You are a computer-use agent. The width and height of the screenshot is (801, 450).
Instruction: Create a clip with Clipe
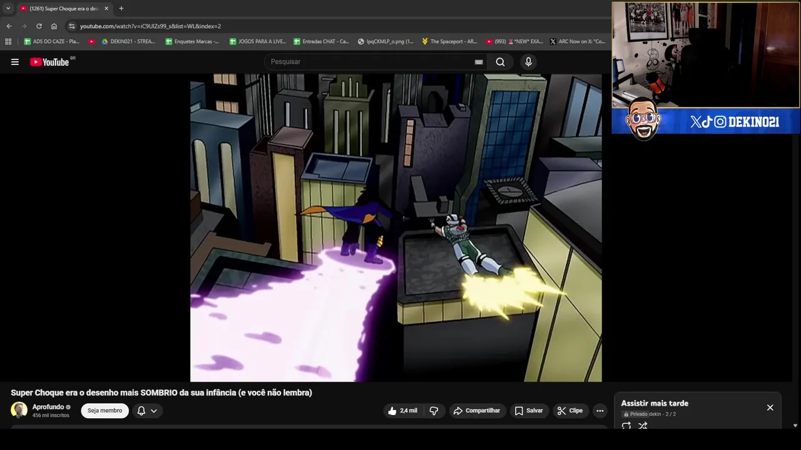tap(570, 411)
